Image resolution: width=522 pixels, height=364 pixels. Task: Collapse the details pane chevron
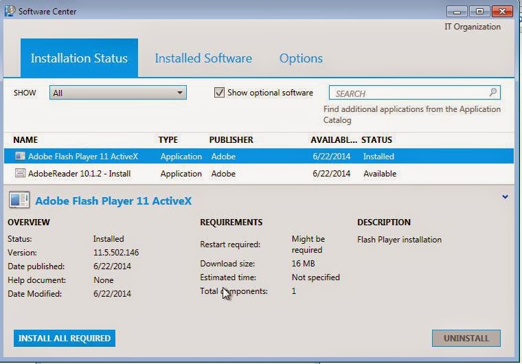click(x=505, y=197)
